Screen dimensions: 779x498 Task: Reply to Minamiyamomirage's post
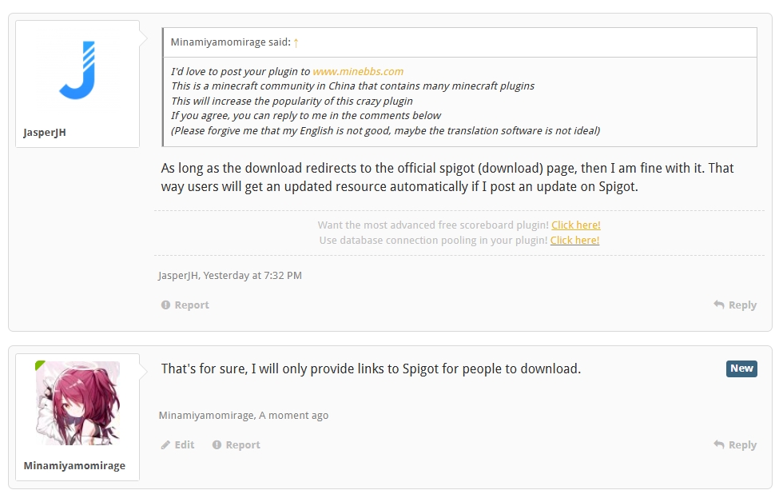735,445
